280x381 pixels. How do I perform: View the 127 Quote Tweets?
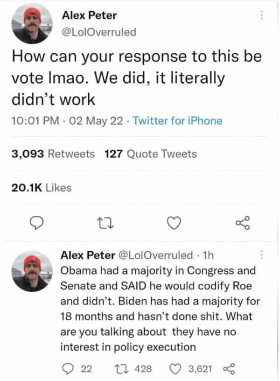[x=151, y=154]
